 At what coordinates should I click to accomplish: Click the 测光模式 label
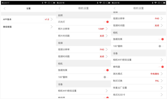tap(118, 74)
